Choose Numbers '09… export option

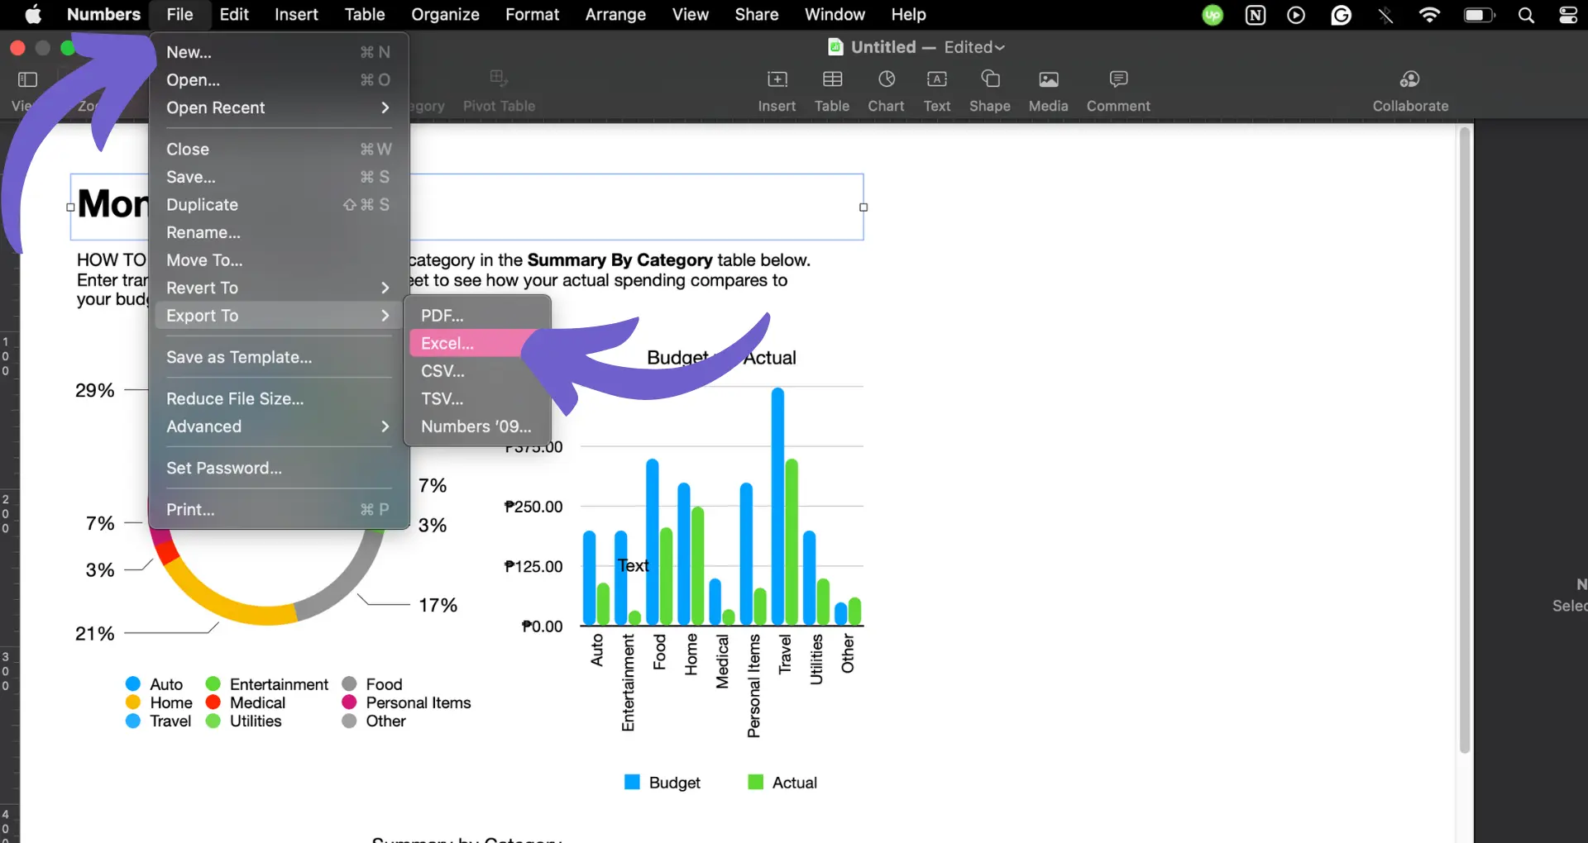(x=479, y=426)
